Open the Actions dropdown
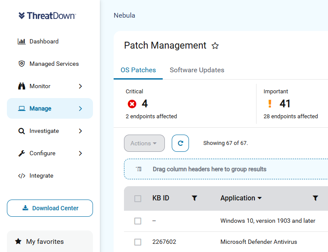Screen dimensions: 328x252 coord(144,143)
